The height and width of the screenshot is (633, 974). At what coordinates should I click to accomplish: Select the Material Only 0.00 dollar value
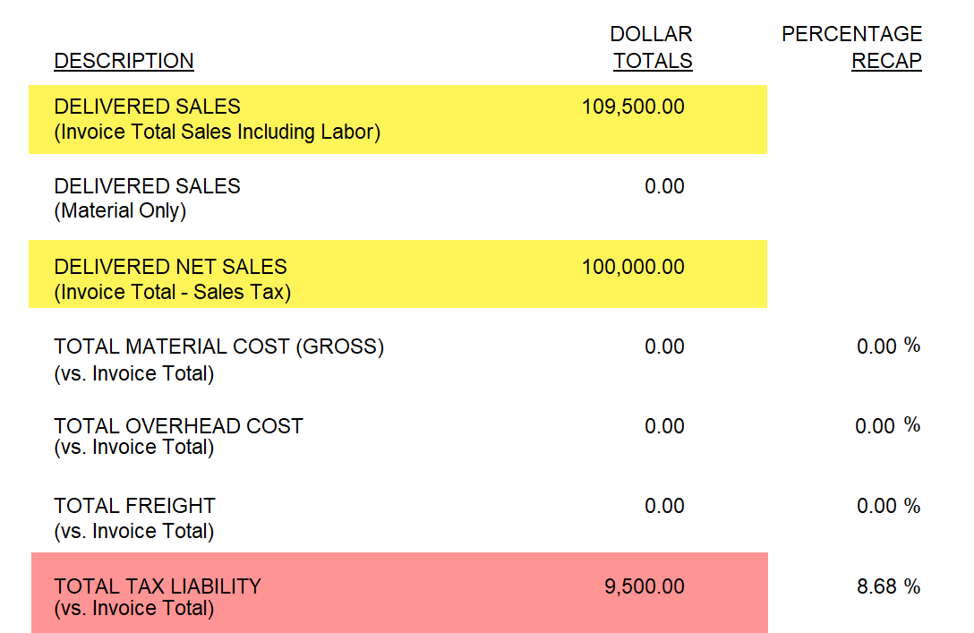pos(664,186)
